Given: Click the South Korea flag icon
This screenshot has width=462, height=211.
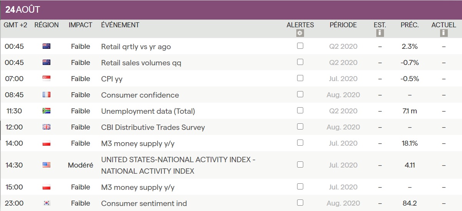Looking at the screenshot, I should coord(47,203).
